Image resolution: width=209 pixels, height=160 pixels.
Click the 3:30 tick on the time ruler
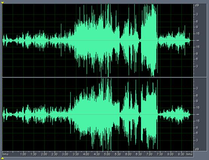[x=76, y=154]
